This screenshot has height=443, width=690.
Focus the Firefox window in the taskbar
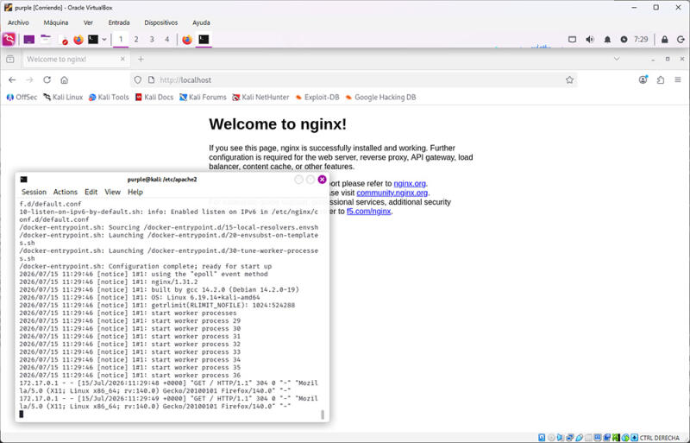(187, 39)
